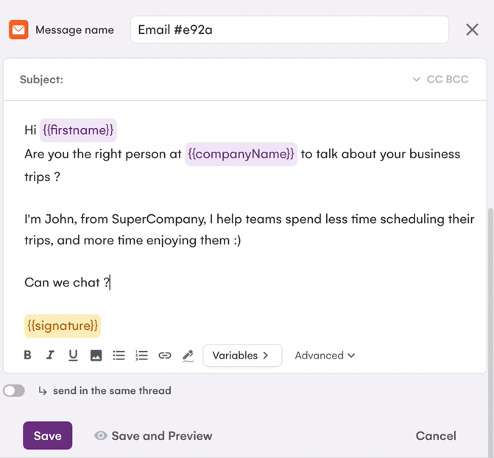The image size is (494, 458).
Task: Insert a hyperlink
Action: tap(165, 356)
